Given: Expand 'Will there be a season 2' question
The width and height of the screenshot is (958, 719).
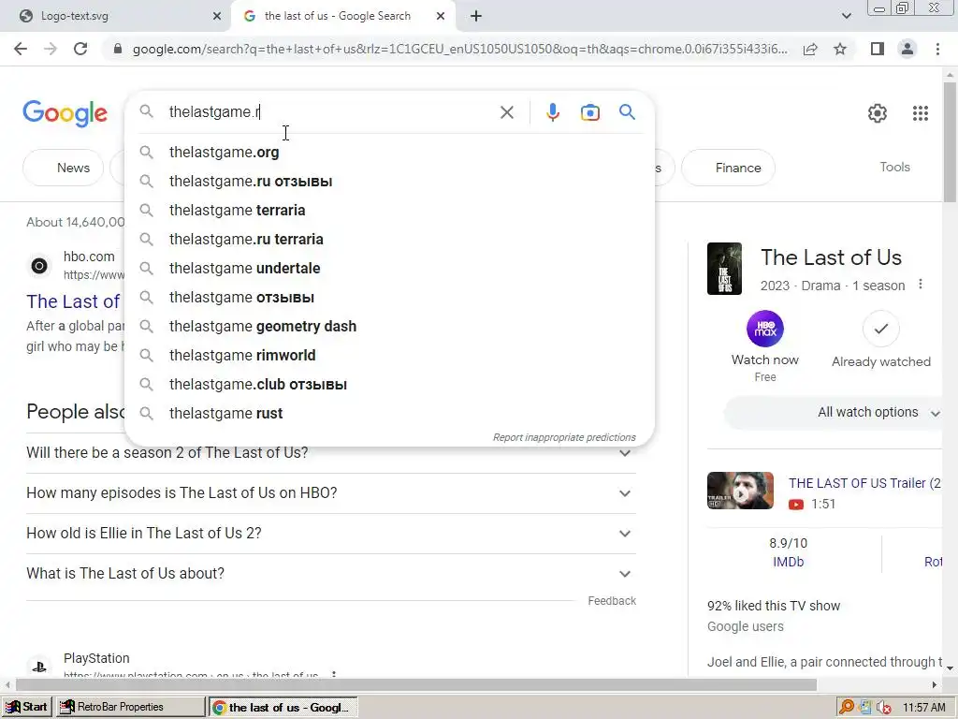Looking at the screenshot, I should pyautogui.click(x=331, y=453).
